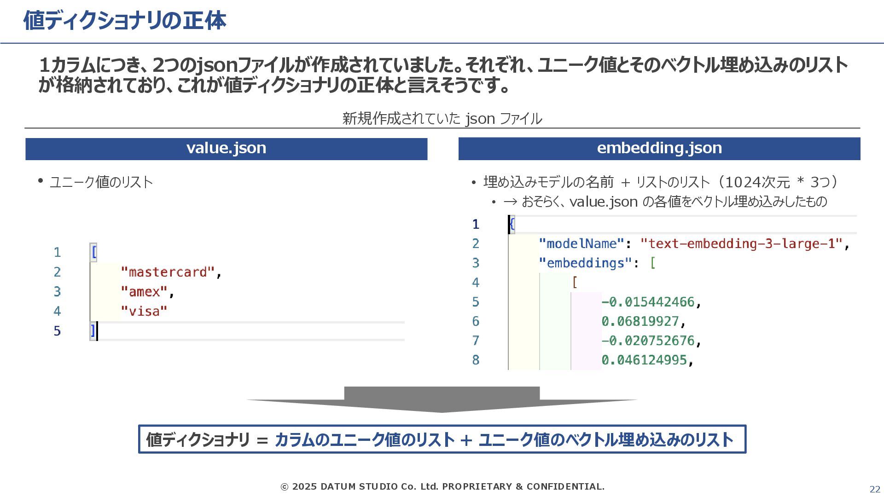Click the "text-embedding-3-large-1" value
The height and width of the screenshot is (497, 884).
pyautogui.click(x=741, y=243)
